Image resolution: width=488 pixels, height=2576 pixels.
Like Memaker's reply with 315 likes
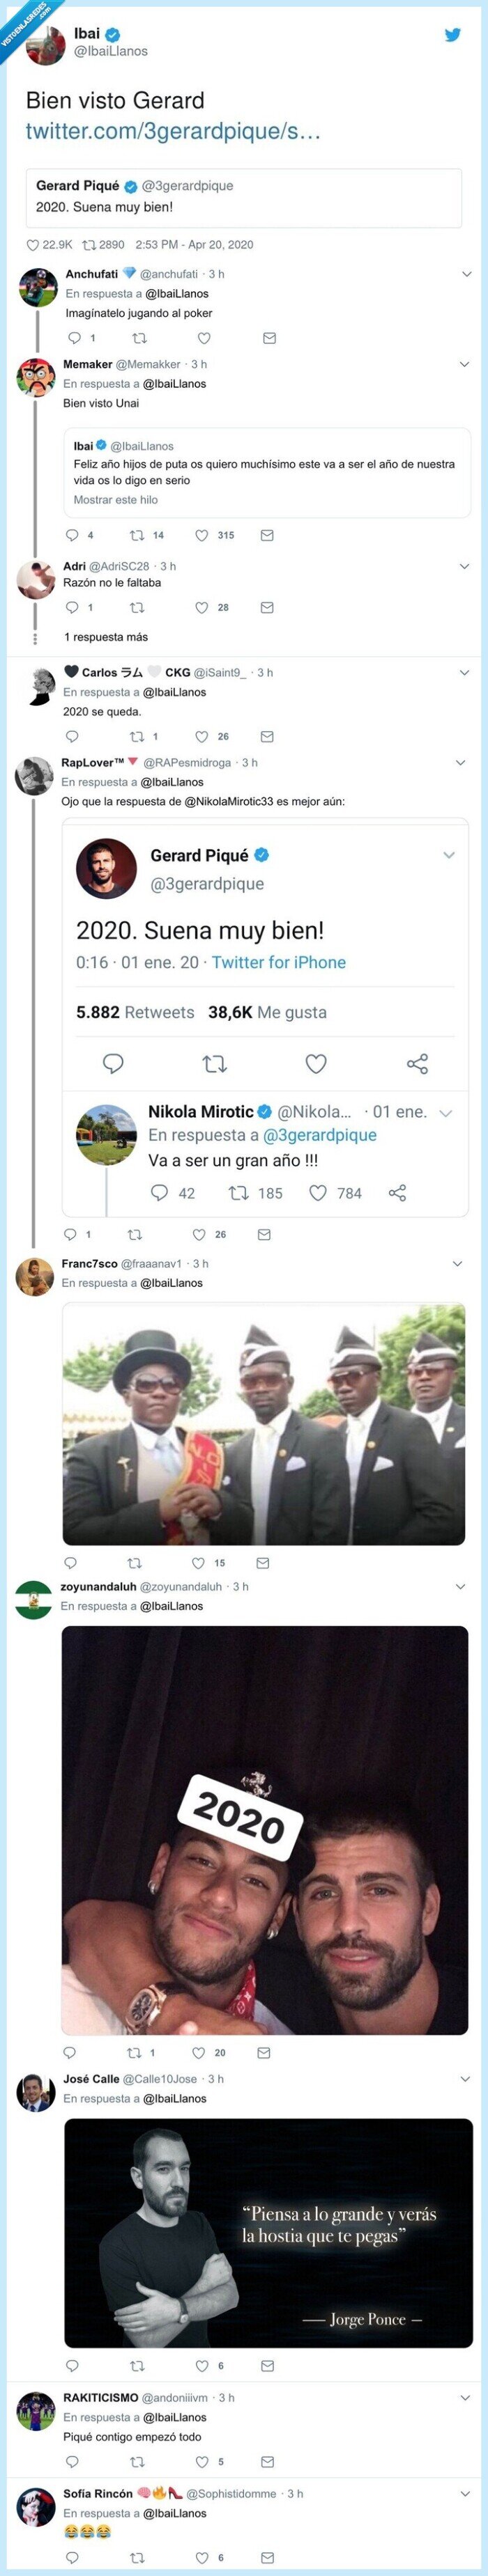[x=202, y=535]
